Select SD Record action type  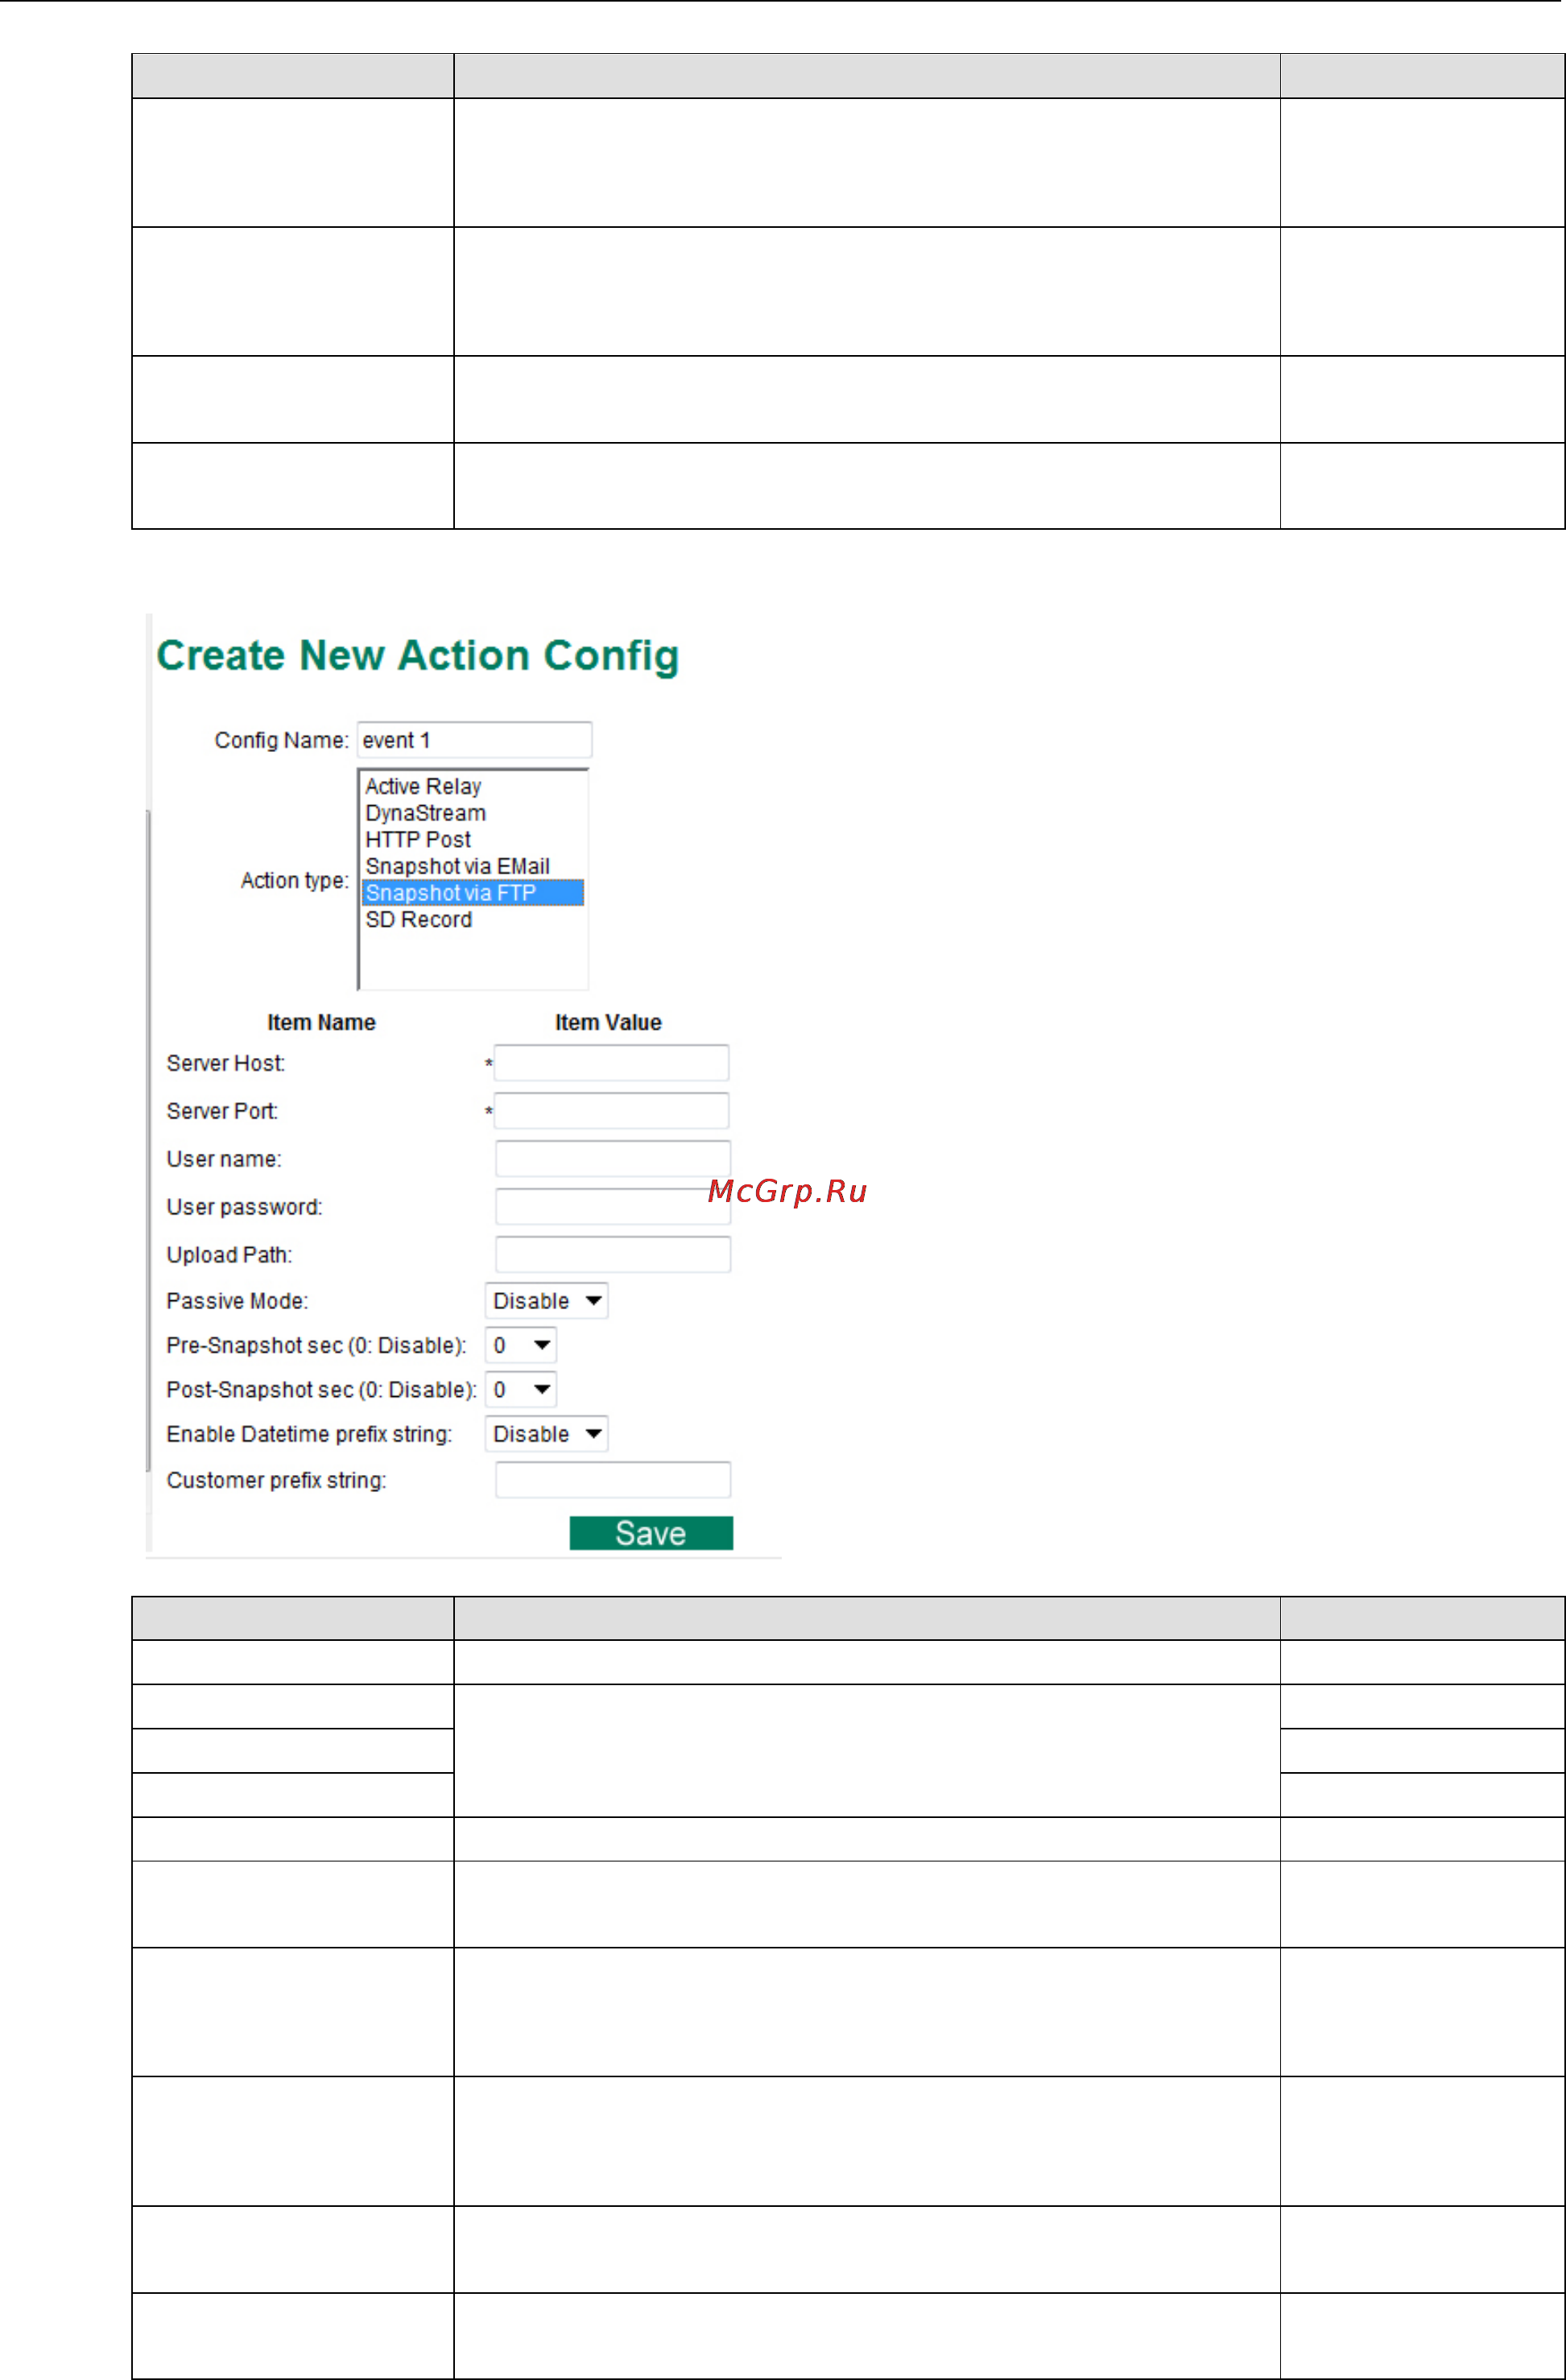click(418, 919)
